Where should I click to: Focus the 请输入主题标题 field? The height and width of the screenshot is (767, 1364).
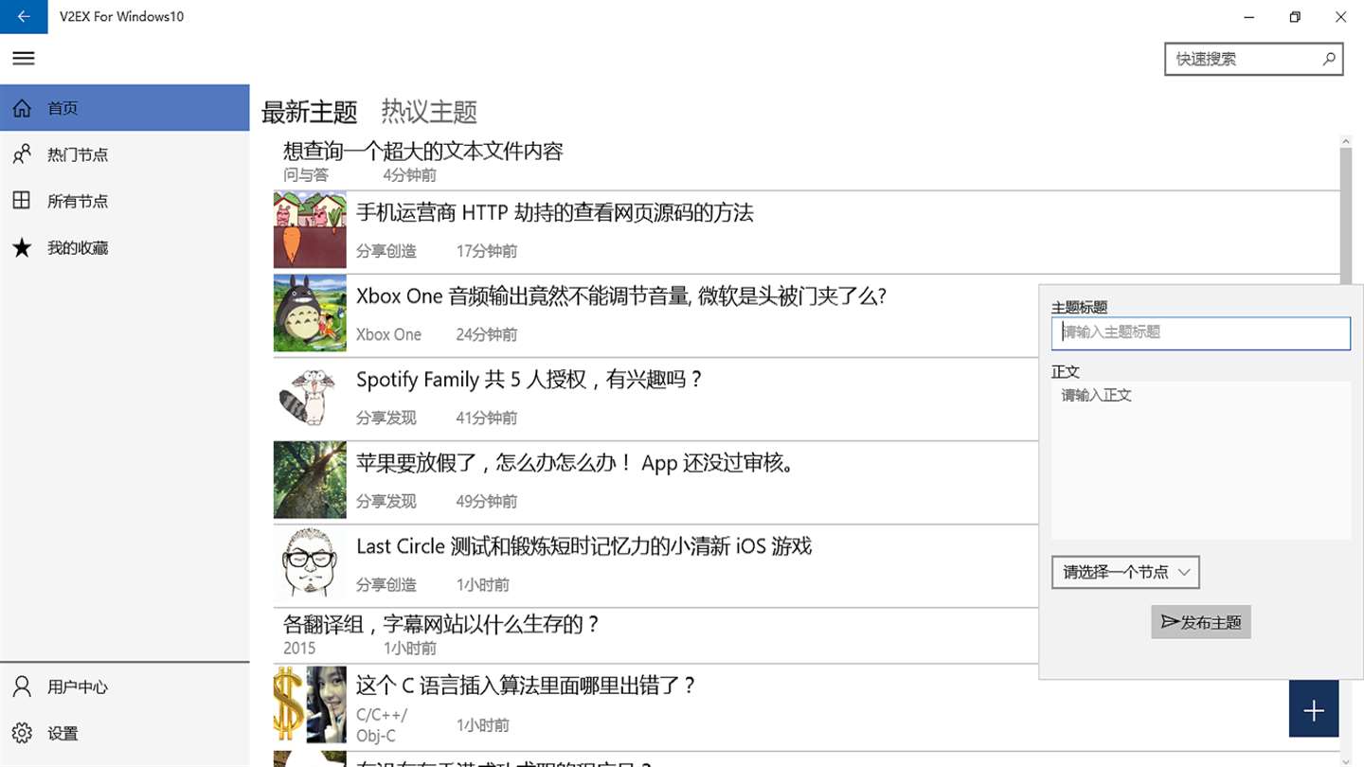point(1201,333)
